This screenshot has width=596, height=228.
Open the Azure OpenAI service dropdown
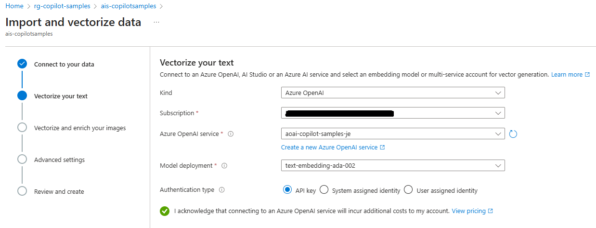[392, 134]
